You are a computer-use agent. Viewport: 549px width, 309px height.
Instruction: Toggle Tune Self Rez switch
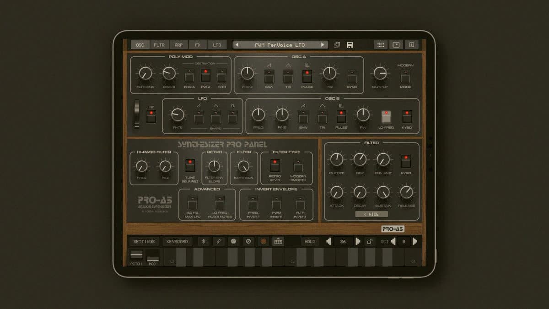click(190, 165)
